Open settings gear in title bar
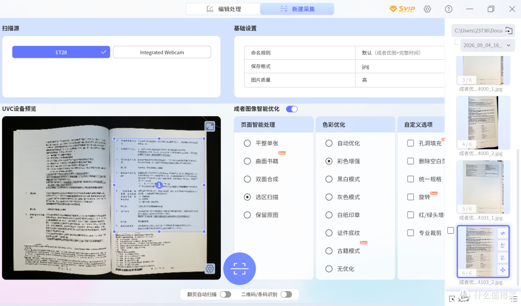Viewport: 521px width, 306px height. (427, 9)
